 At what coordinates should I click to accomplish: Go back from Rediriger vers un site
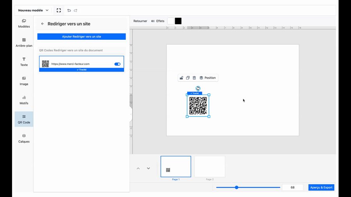pyautogui.click(x=43, y=24)
